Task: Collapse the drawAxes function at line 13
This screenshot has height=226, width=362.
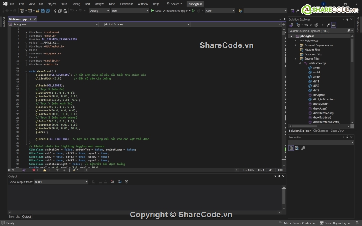Action: pos(26,71)
